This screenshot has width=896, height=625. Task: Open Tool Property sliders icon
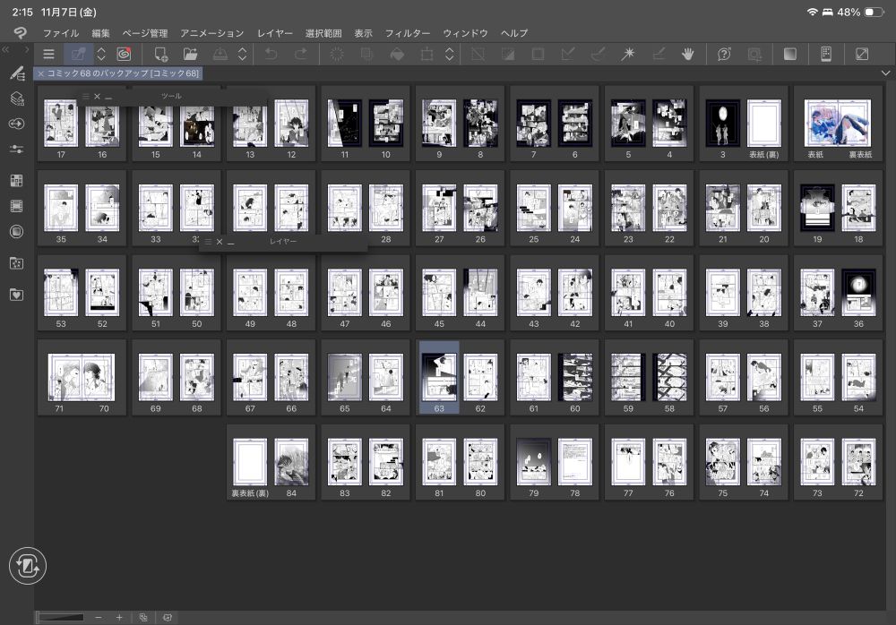point(16,150)
